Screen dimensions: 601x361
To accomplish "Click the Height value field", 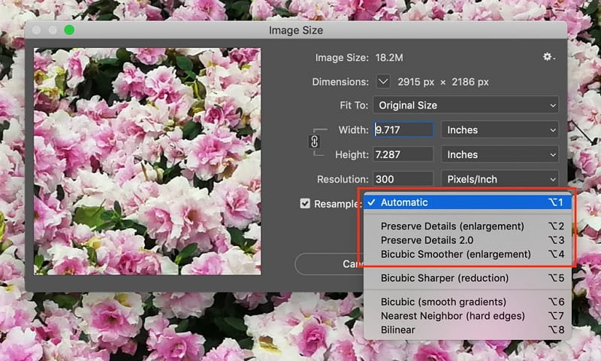I will (403, 155).
